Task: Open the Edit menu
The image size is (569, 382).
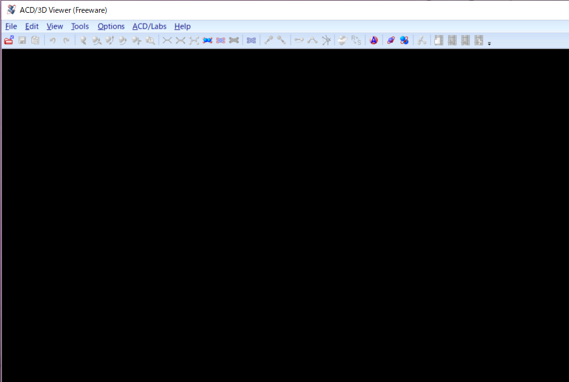Action: 31,26
